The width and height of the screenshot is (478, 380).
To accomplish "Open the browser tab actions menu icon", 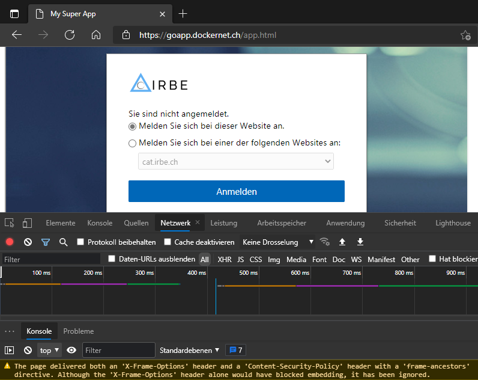I will 14,14.
